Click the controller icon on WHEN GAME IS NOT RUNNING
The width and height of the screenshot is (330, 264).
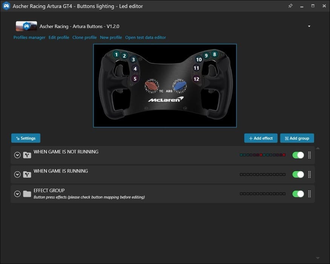pyautogui.click(x=27, y=155)
